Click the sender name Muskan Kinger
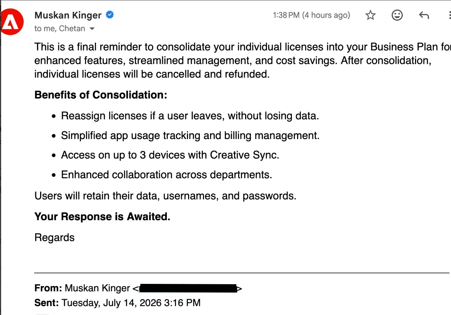 click(x=68, y=15)
